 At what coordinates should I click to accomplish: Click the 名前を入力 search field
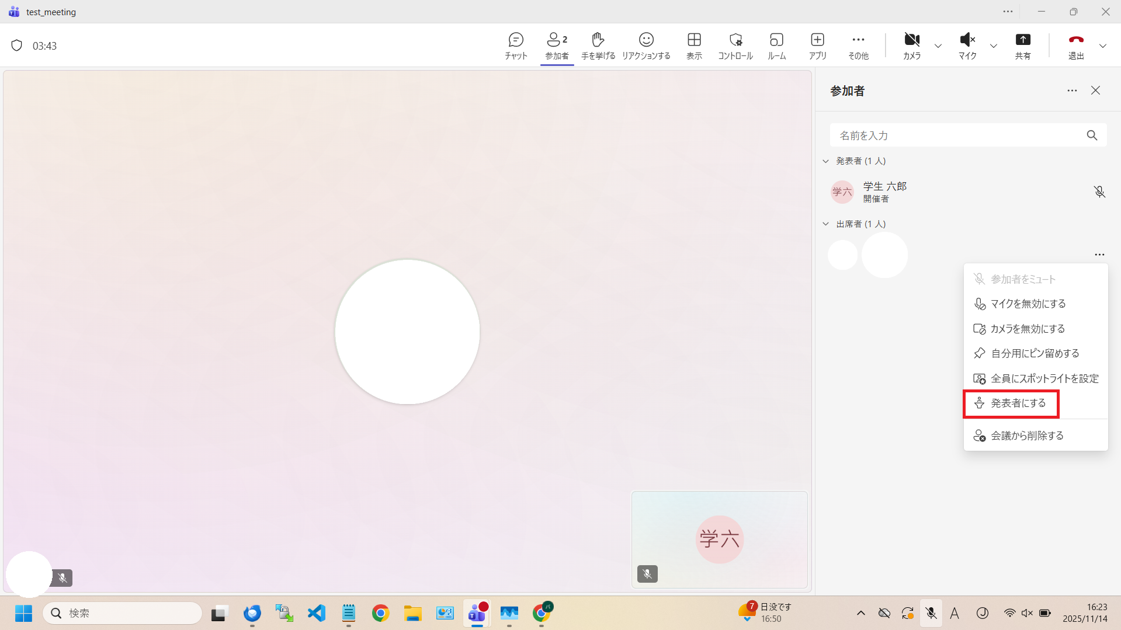[x=958, y=135]
